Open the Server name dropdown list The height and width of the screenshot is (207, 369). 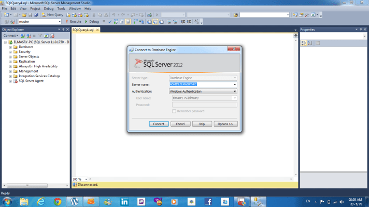[x=234, y=84]
